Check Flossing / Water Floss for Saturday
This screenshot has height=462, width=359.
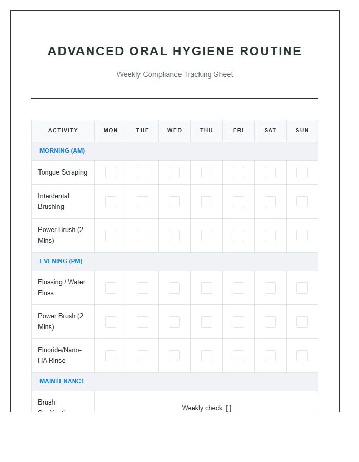tap(270, 288)
